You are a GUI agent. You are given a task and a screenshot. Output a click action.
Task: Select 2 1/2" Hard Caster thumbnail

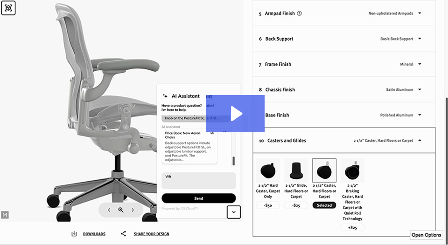pos(268,170)
